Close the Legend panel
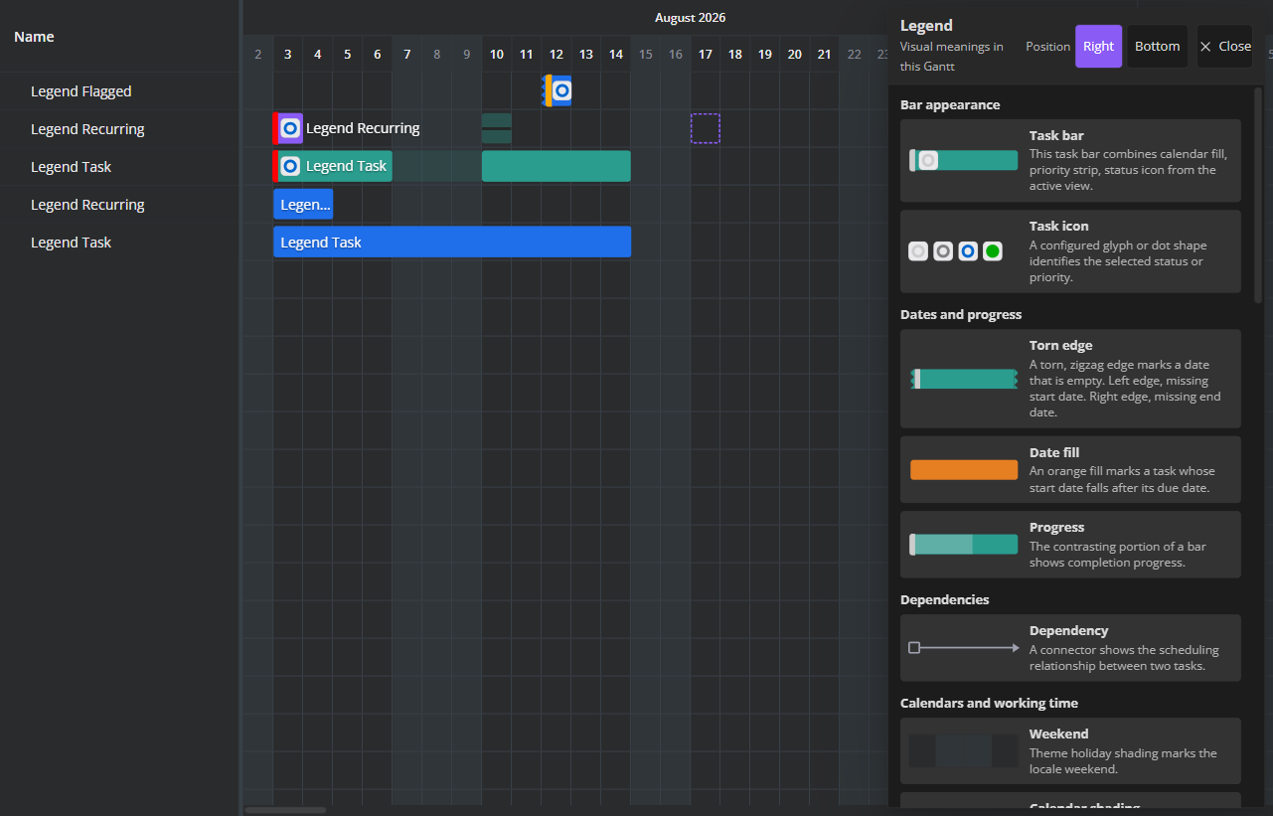 point(1224,47)
